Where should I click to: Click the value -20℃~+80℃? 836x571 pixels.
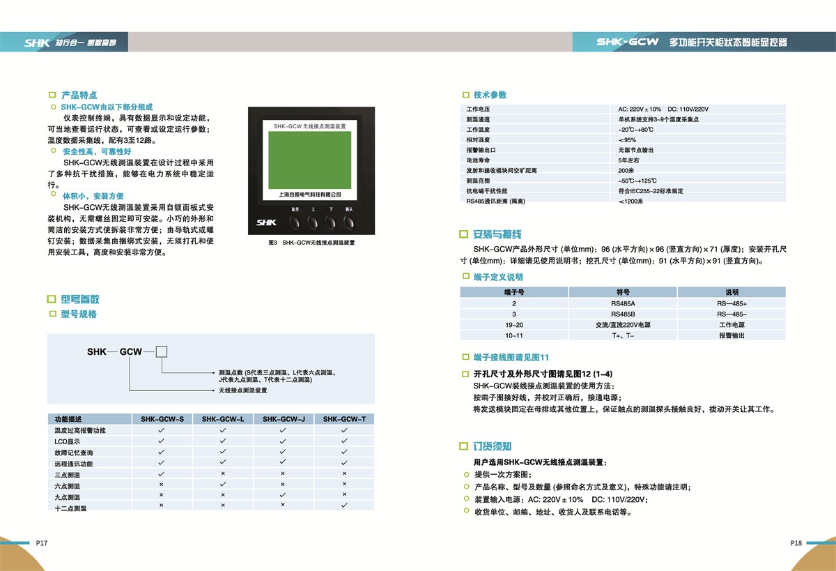(x=636, y=130)
